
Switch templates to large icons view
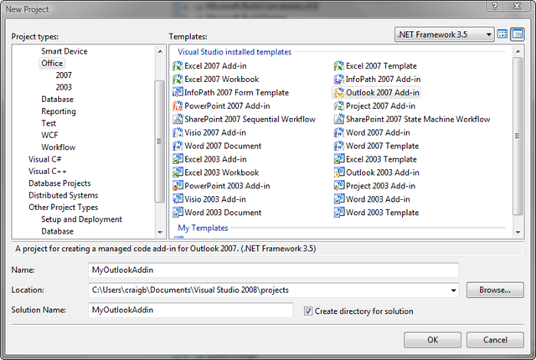[x=502, y=34]
